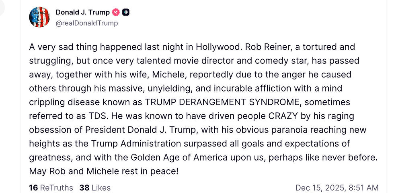View the 38 Likes list
This screenshot has width=394, height=193.
(x=95, y=188)
